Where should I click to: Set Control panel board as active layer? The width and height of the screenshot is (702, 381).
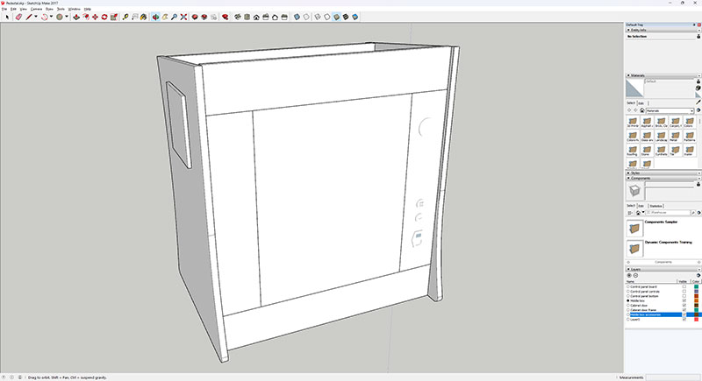pos(628,286)
